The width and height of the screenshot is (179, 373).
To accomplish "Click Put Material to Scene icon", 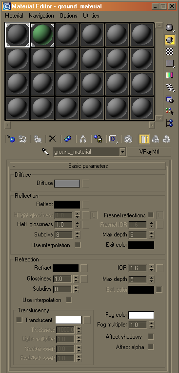I will click(x=22, y=139).
